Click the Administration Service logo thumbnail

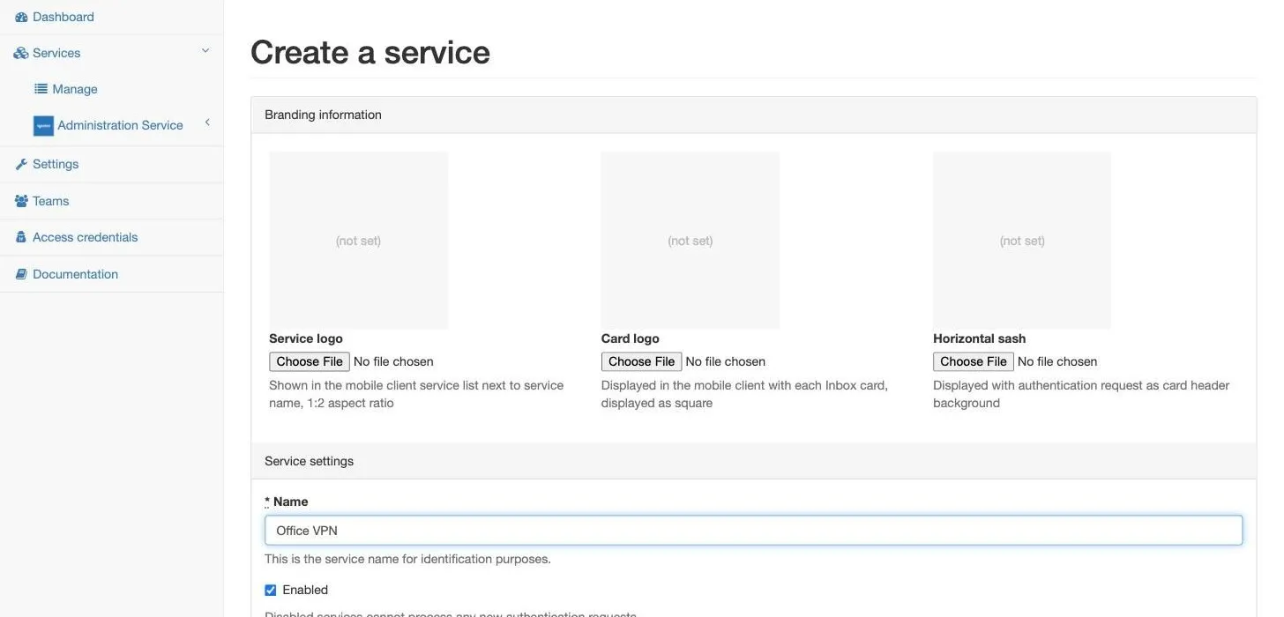[x=43, y=126]
